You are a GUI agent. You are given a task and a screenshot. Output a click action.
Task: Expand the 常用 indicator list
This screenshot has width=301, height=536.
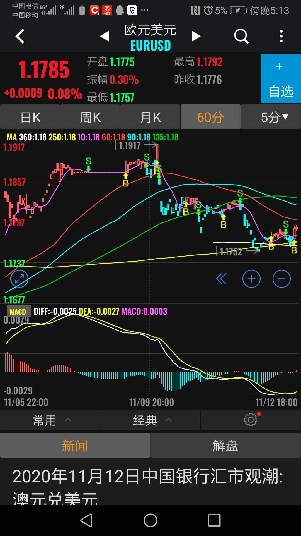(50, 420)
